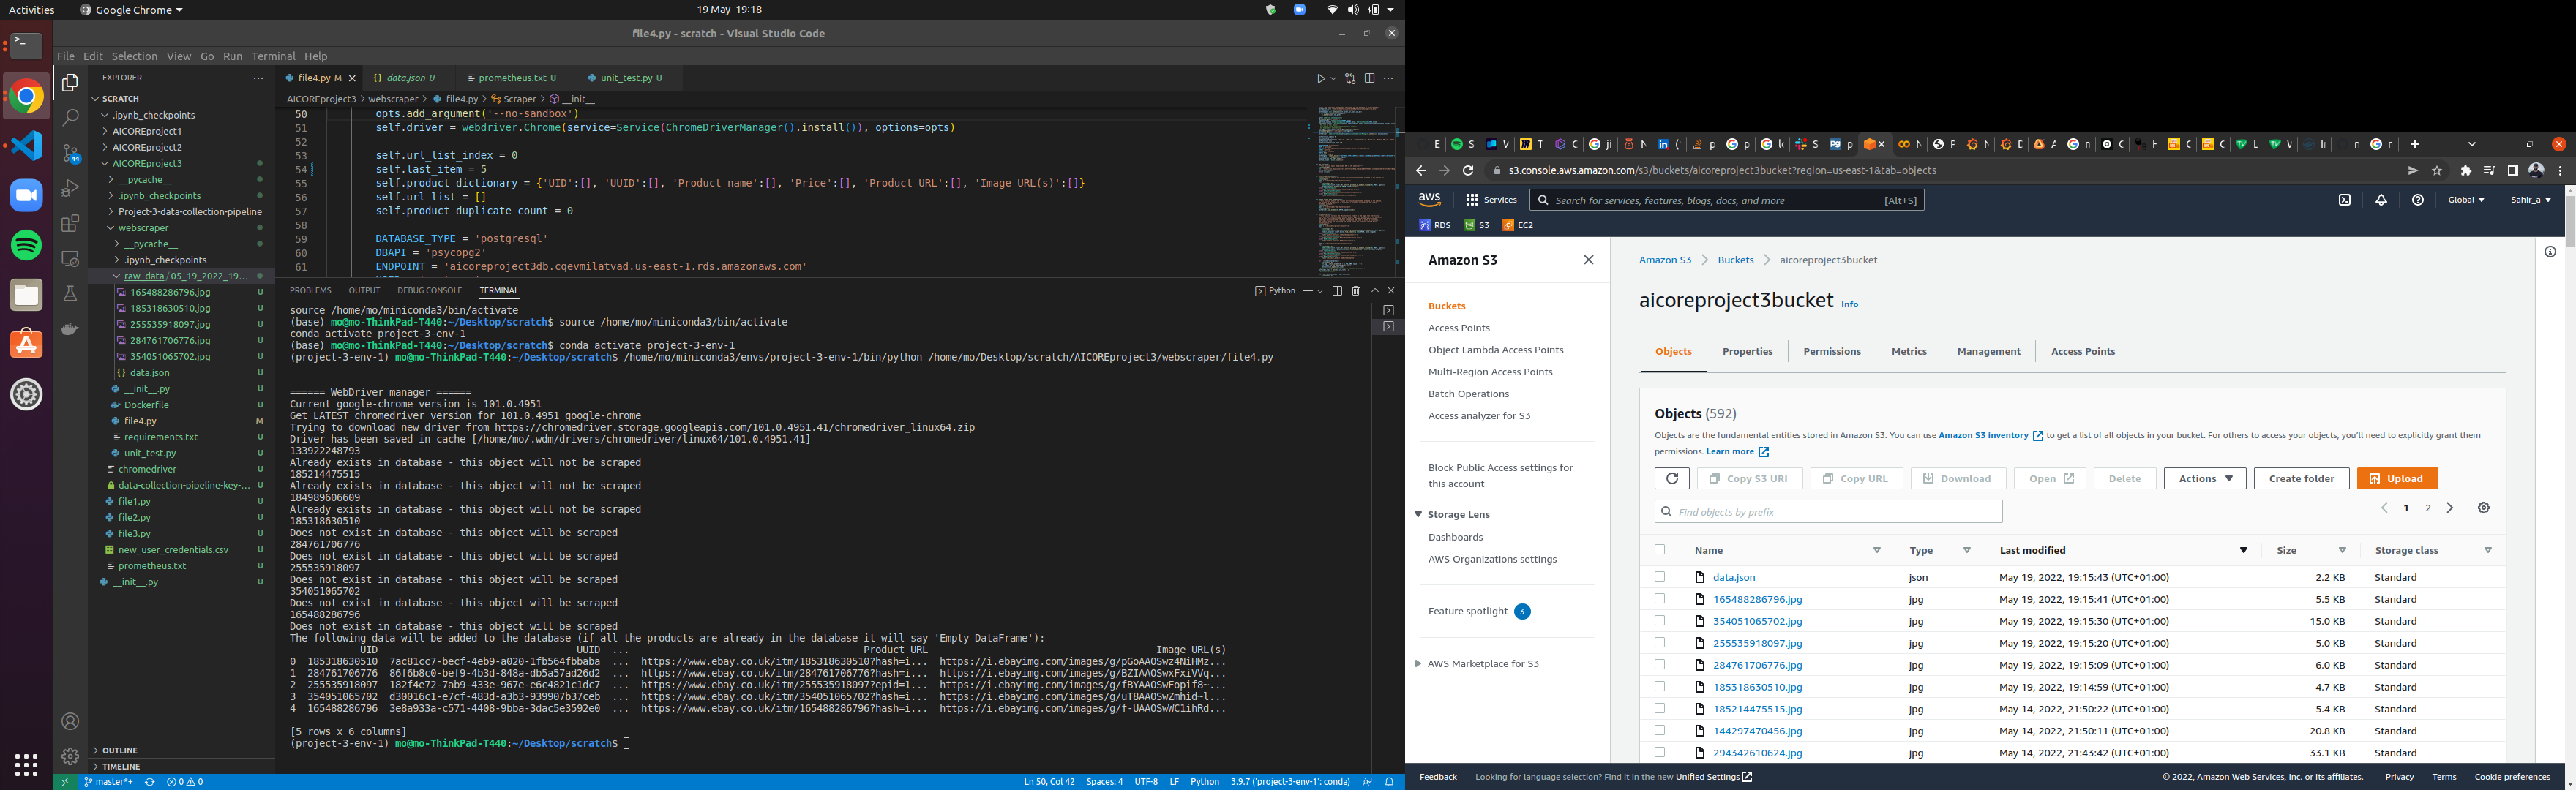
Task: Open AWS notifications via the bell icon
Action: 2381,200
